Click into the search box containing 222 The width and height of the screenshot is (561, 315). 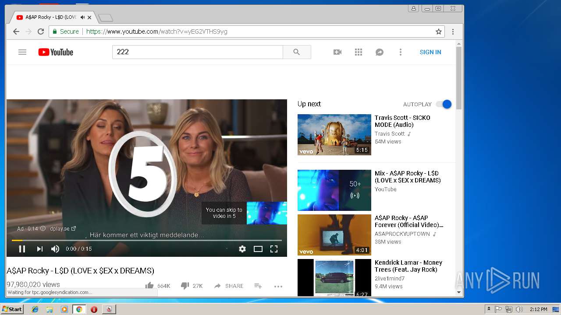click(198, 52)
